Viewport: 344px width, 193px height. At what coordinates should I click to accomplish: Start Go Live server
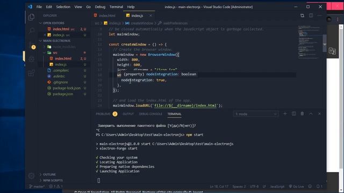pos(296,187)
